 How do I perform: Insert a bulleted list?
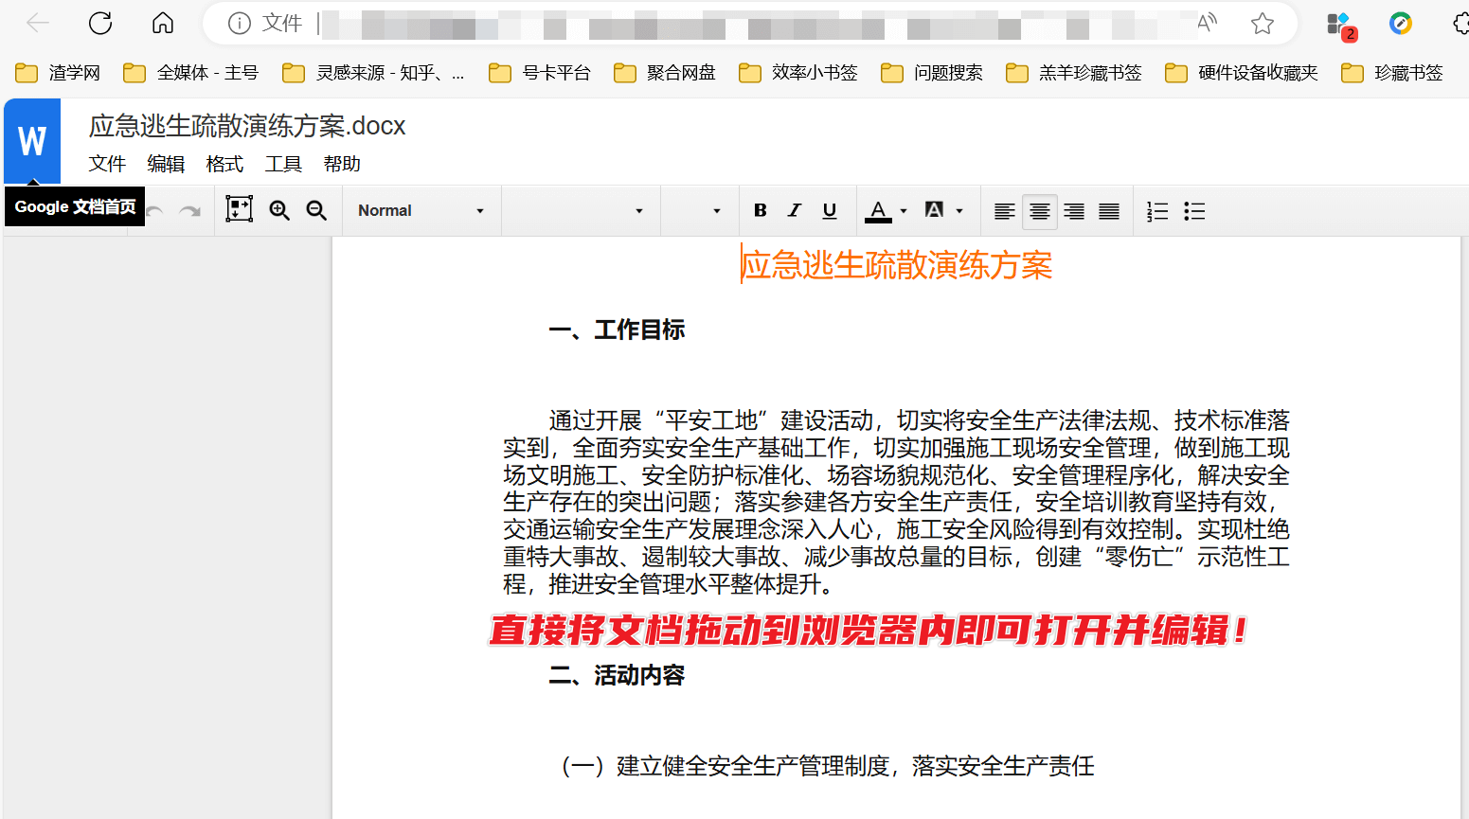[1194, 210]
